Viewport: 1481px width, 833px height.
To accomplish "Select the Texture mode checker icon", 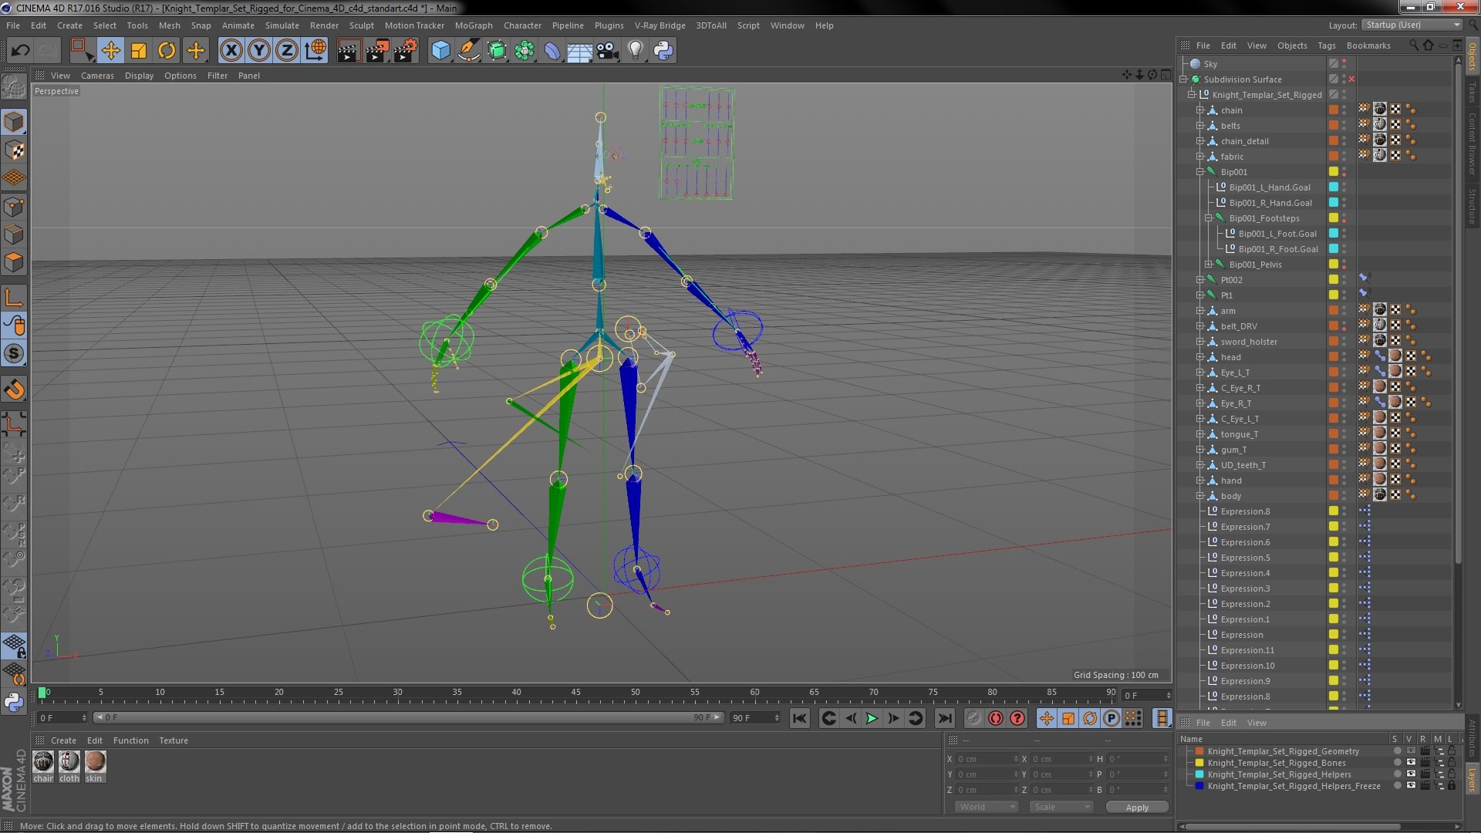I will [14, 150].
